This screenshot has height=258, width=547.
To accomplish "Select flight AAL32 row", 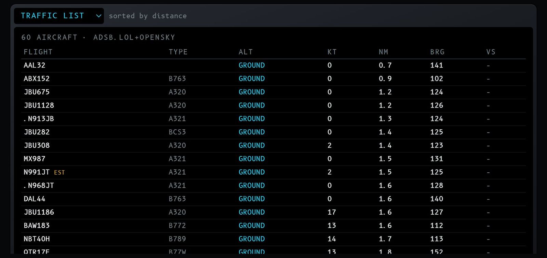I will tap(273, 66).
